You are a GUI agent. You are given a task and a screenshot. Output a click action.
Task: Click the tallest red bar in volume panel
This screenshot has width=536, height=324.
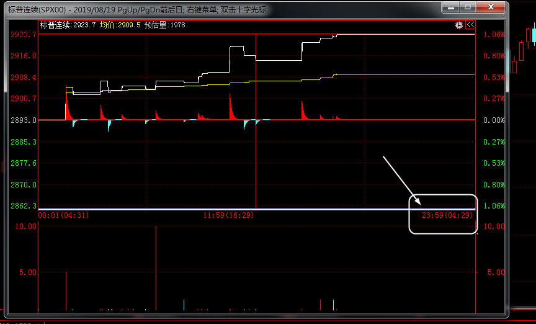coord(156,268)
